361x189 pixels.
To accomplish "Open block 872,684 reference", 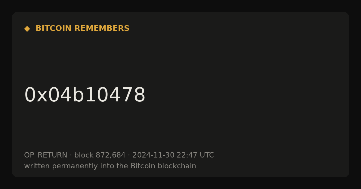I will click(x=100, y=155).
